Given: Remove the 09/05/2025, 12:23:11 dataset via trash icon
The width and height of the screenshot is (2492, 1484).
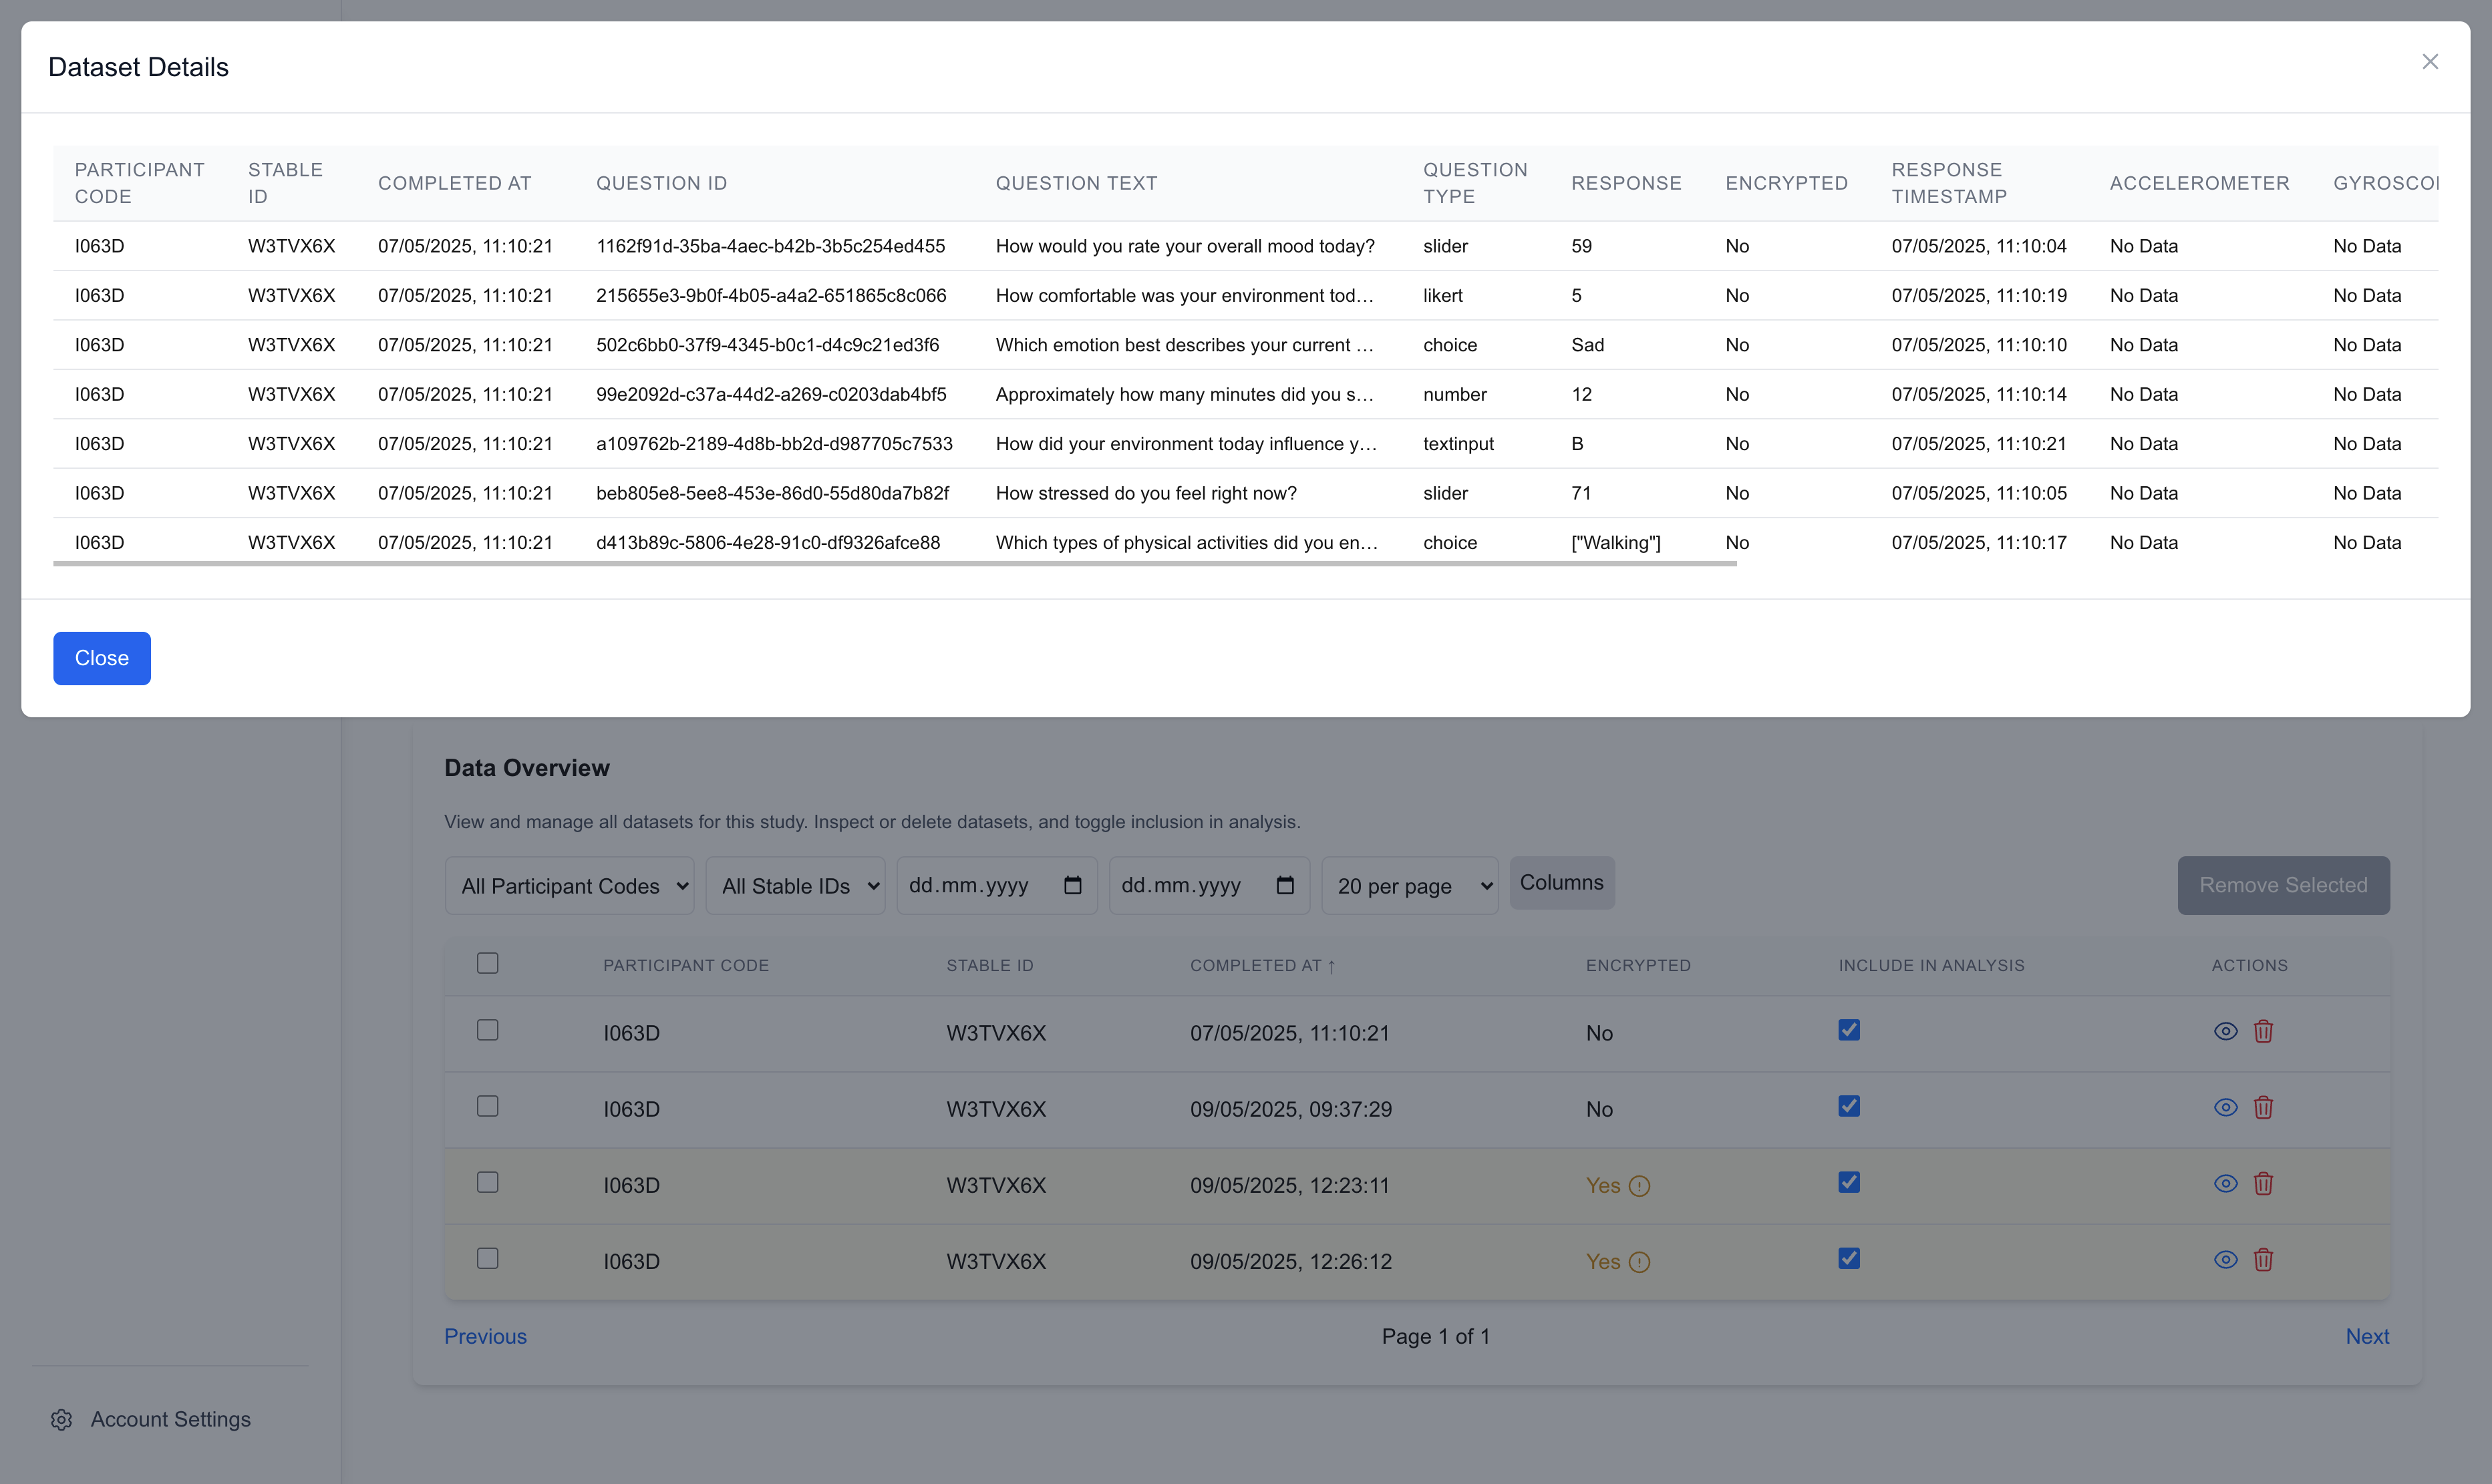Looking at the screenshot, I should tap(2264, 1183).
